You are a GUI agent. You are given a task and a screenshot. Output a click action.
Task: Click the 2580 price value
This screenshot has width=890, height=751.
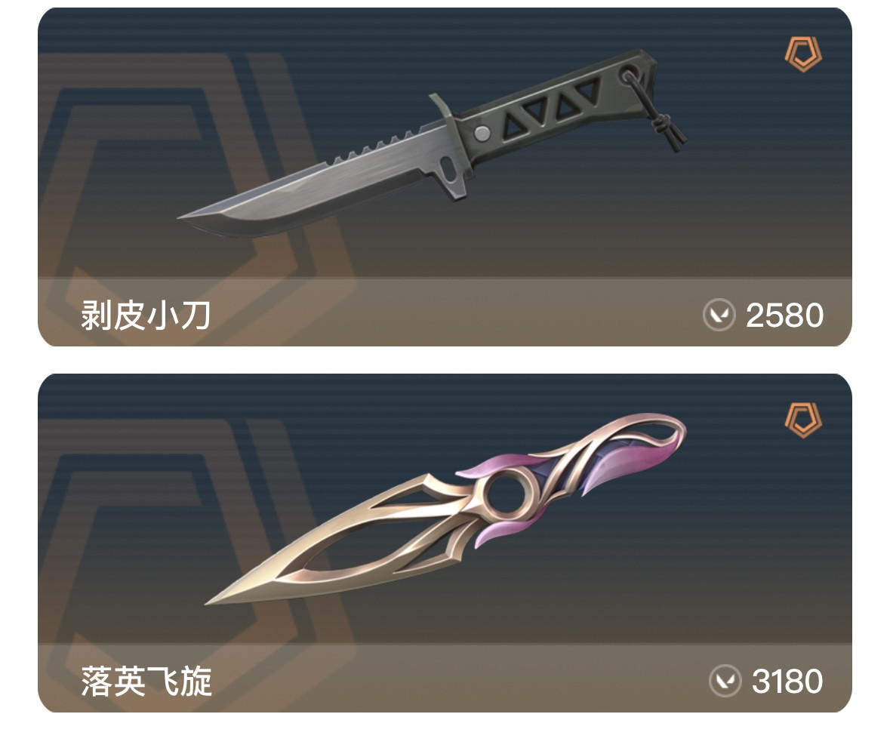tap(784, 315)
